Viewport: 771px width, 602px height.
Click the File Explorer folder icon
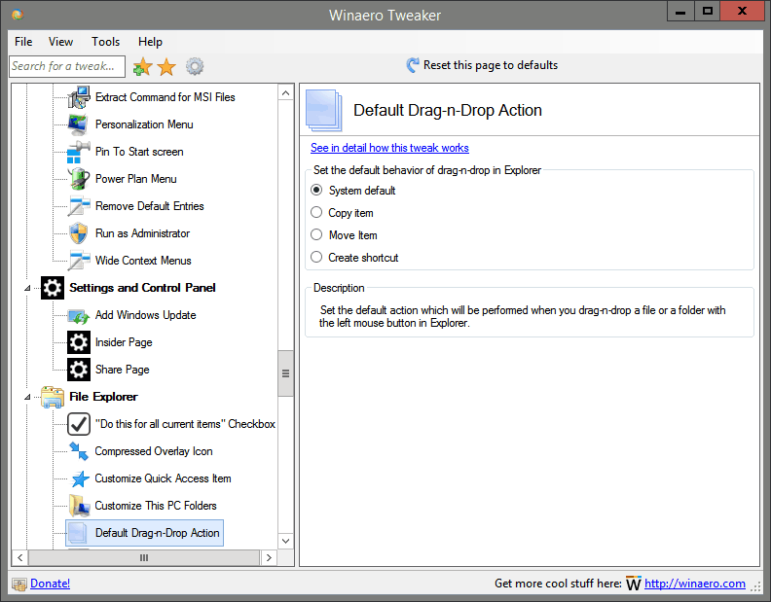53,397
